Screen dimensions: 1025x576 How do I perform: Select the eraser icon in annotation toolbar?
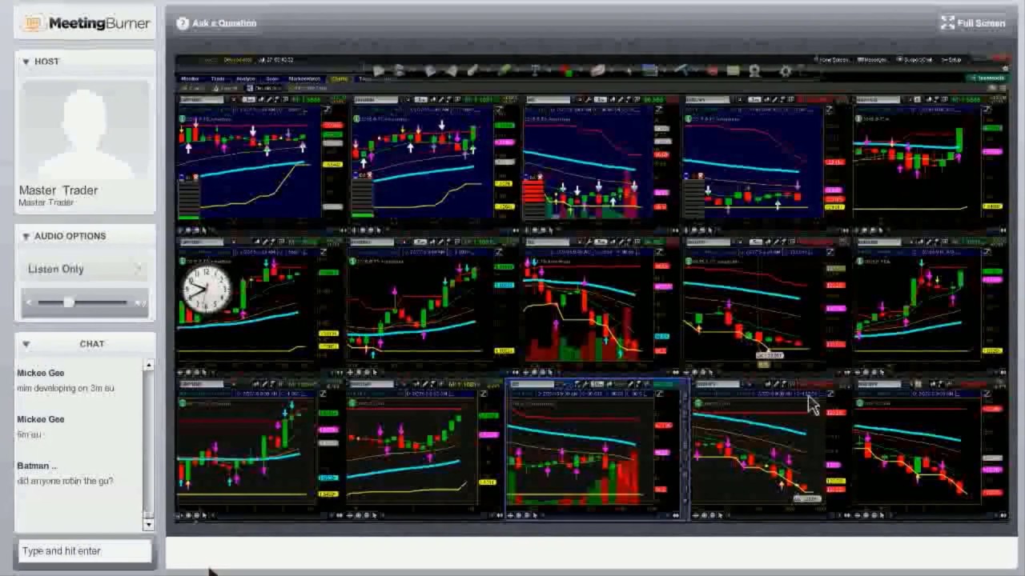[x=597, y=70]
